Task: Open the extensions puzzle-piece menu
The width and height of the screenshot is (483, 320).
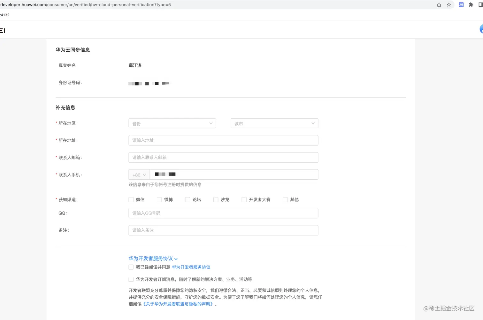Action: (x=471, y=5)
